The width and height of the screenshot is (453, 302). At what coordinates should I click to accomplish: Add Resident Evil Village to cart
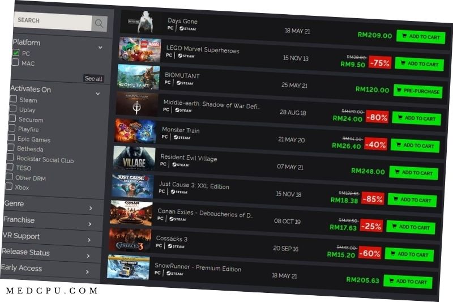coord(414,173)
